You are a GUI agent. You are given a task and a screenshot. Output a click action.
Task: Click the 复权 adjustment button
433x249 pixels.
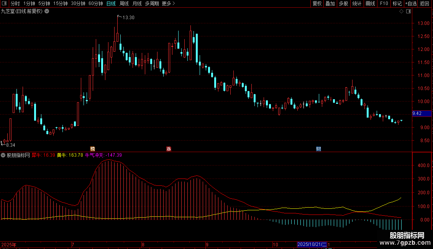[x=317, y=3]
